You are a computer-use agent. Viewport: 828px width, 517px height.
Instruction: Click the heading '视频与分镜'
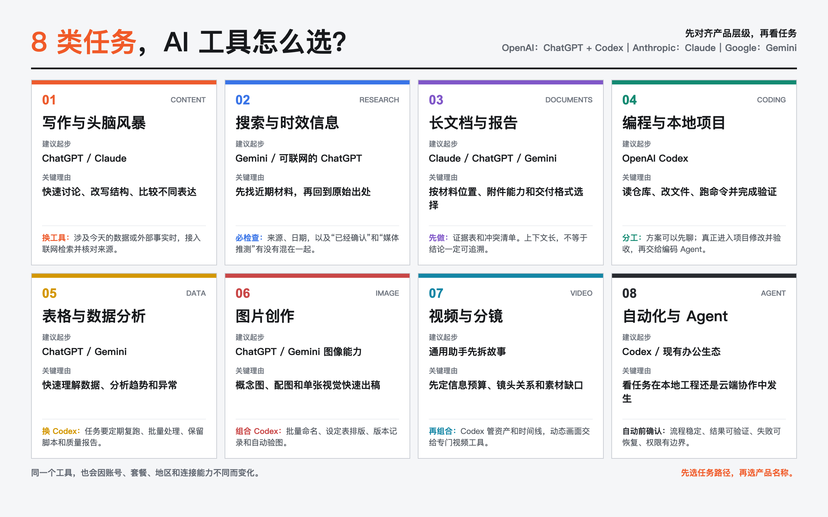(466, 316)
